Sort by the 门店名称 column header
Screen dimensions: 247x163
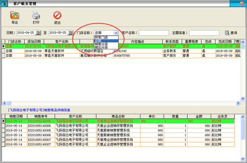15,42
